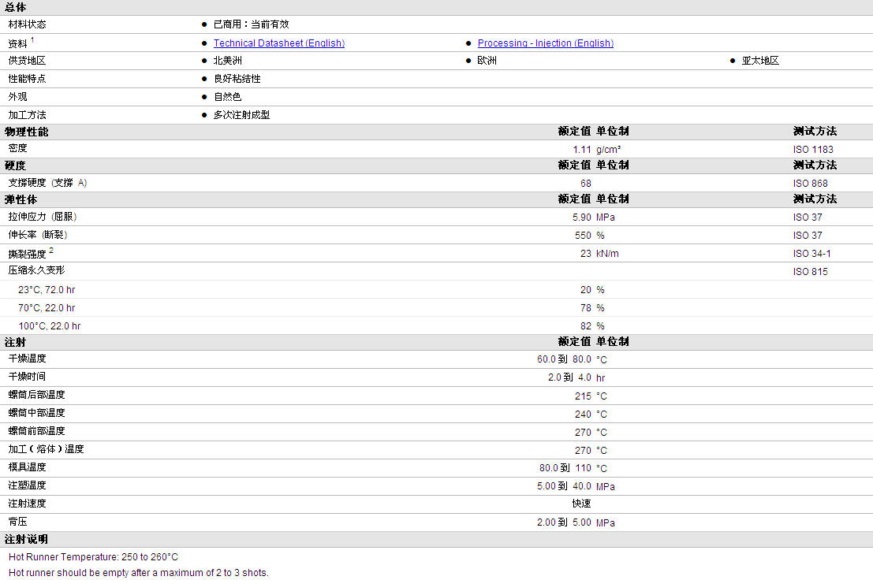Open Processing - Injection (English) link

(x=545, y=43)
